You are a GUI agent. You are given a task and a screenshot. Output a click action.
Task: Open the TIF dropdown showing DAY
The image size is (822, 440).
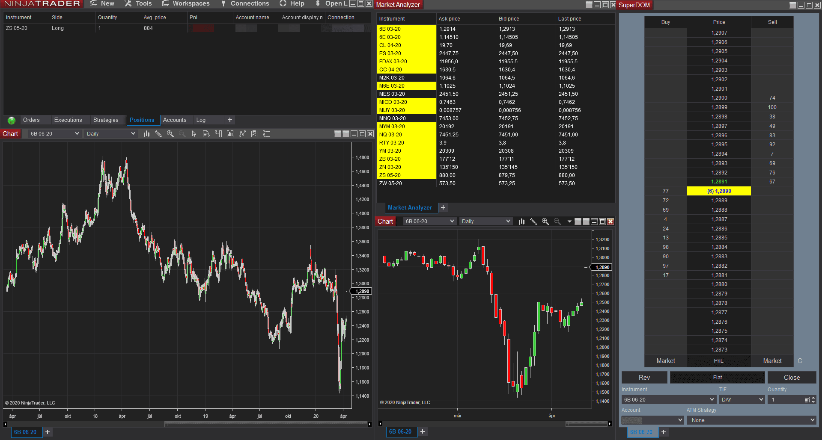click(742, 399)
